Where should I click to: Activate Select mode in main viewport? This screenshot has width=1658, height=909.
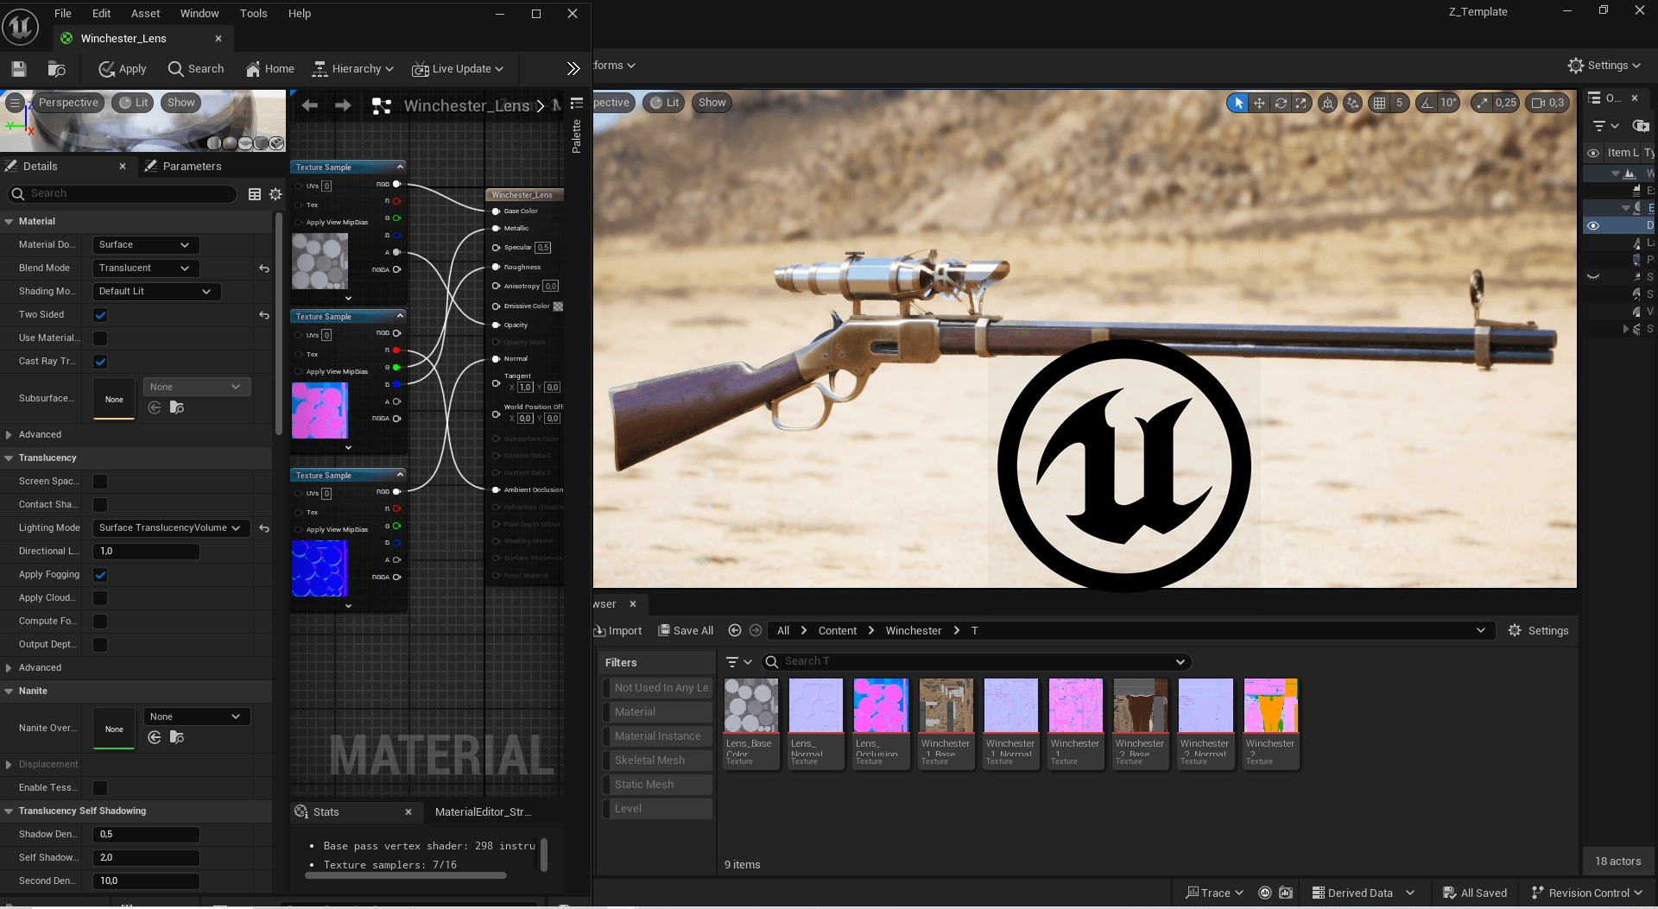click(x=1238, y=103)
